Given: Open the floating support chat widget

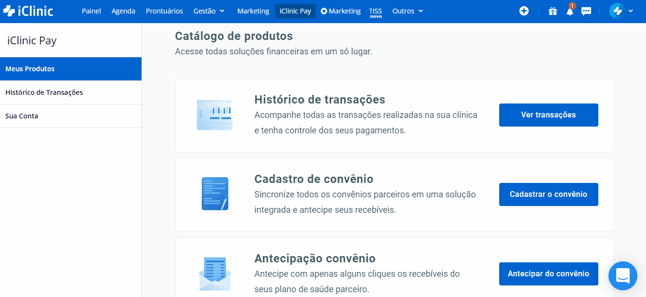Looking at the screenshot, I should (x=622, y=276).
